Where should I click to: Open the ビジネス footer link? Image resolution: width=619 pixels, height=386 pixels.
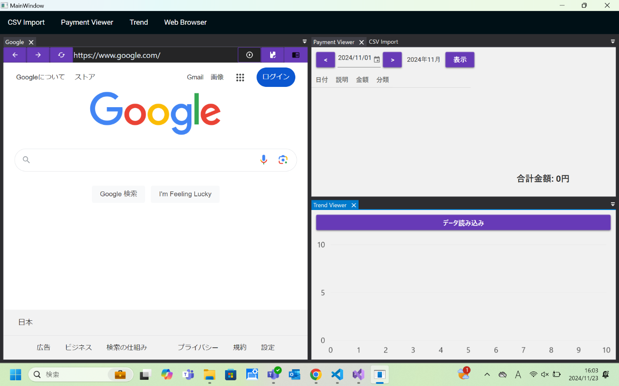[x=78, y=348]
